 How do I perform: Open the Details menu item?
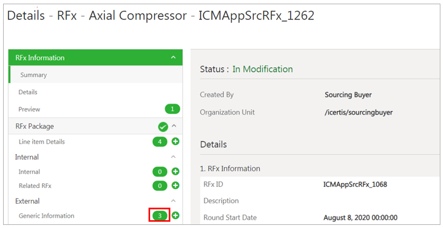28,92
